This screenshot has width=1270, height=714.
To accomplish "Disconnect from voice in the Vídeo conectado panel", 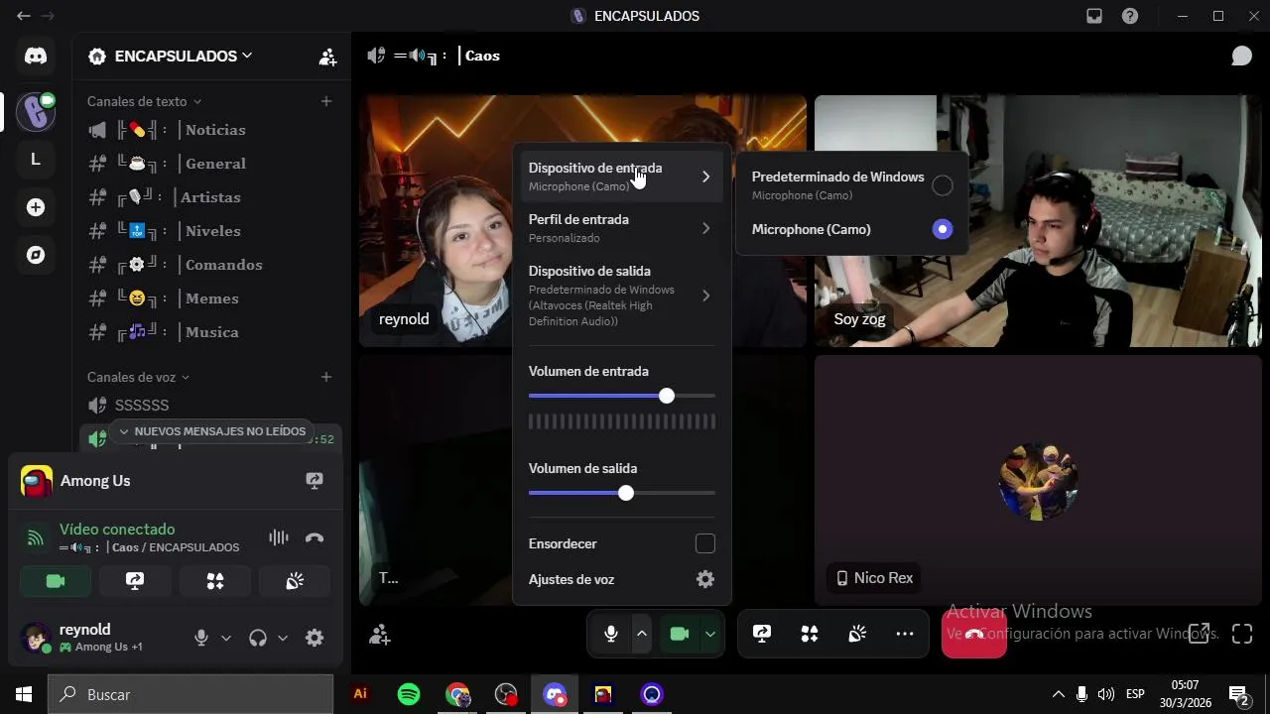I will click(315, 537).
